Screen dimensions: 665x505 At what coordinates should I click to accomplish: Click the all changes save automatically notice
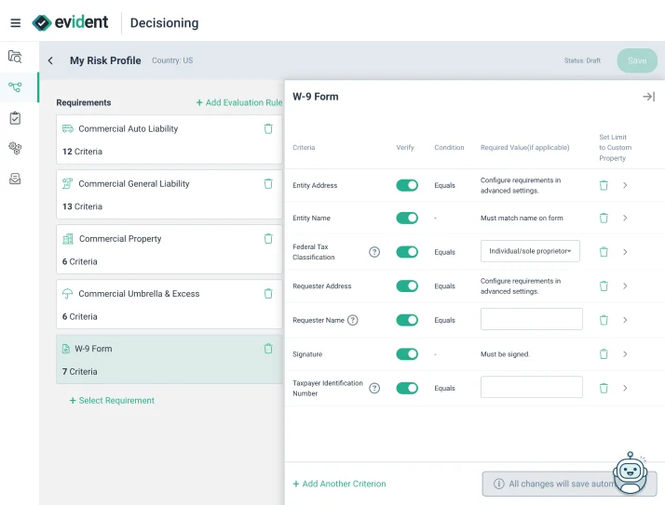point(569,484)
